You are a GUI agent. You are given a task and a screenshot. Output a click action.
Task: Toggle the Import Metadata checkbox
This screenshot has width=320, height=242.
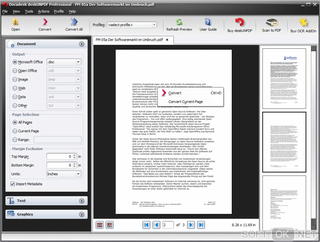coord(13,184)
